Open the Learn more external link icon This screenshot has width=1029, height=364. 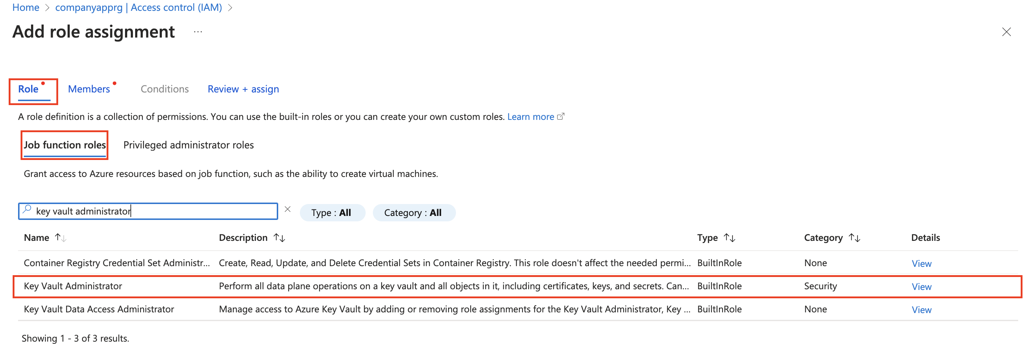pyautogui.click(x=561, y=117)
